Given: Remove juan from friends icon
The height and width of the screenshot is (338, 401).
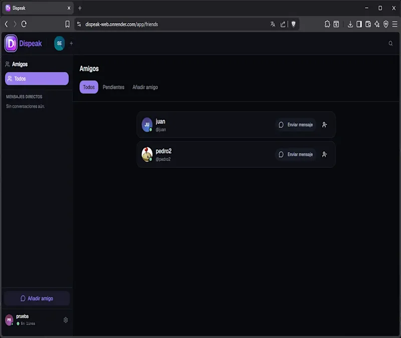Looking at the screenshot, I should (x=324, y=124).
